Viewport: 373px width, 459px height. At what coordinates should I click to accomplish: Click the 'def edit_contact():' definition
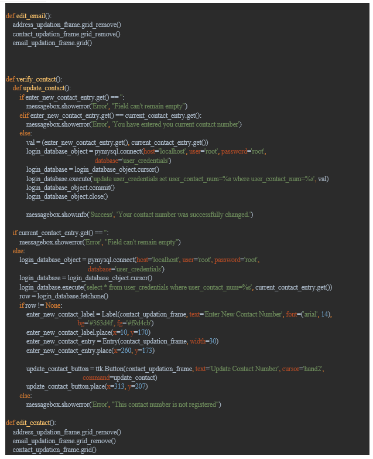[x=31, y=423]
